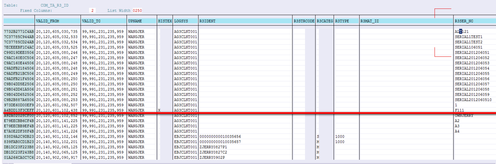Screen dimensions: 496x164
Task: Click serial number SERIAL106051
Action: pos(469,47)
